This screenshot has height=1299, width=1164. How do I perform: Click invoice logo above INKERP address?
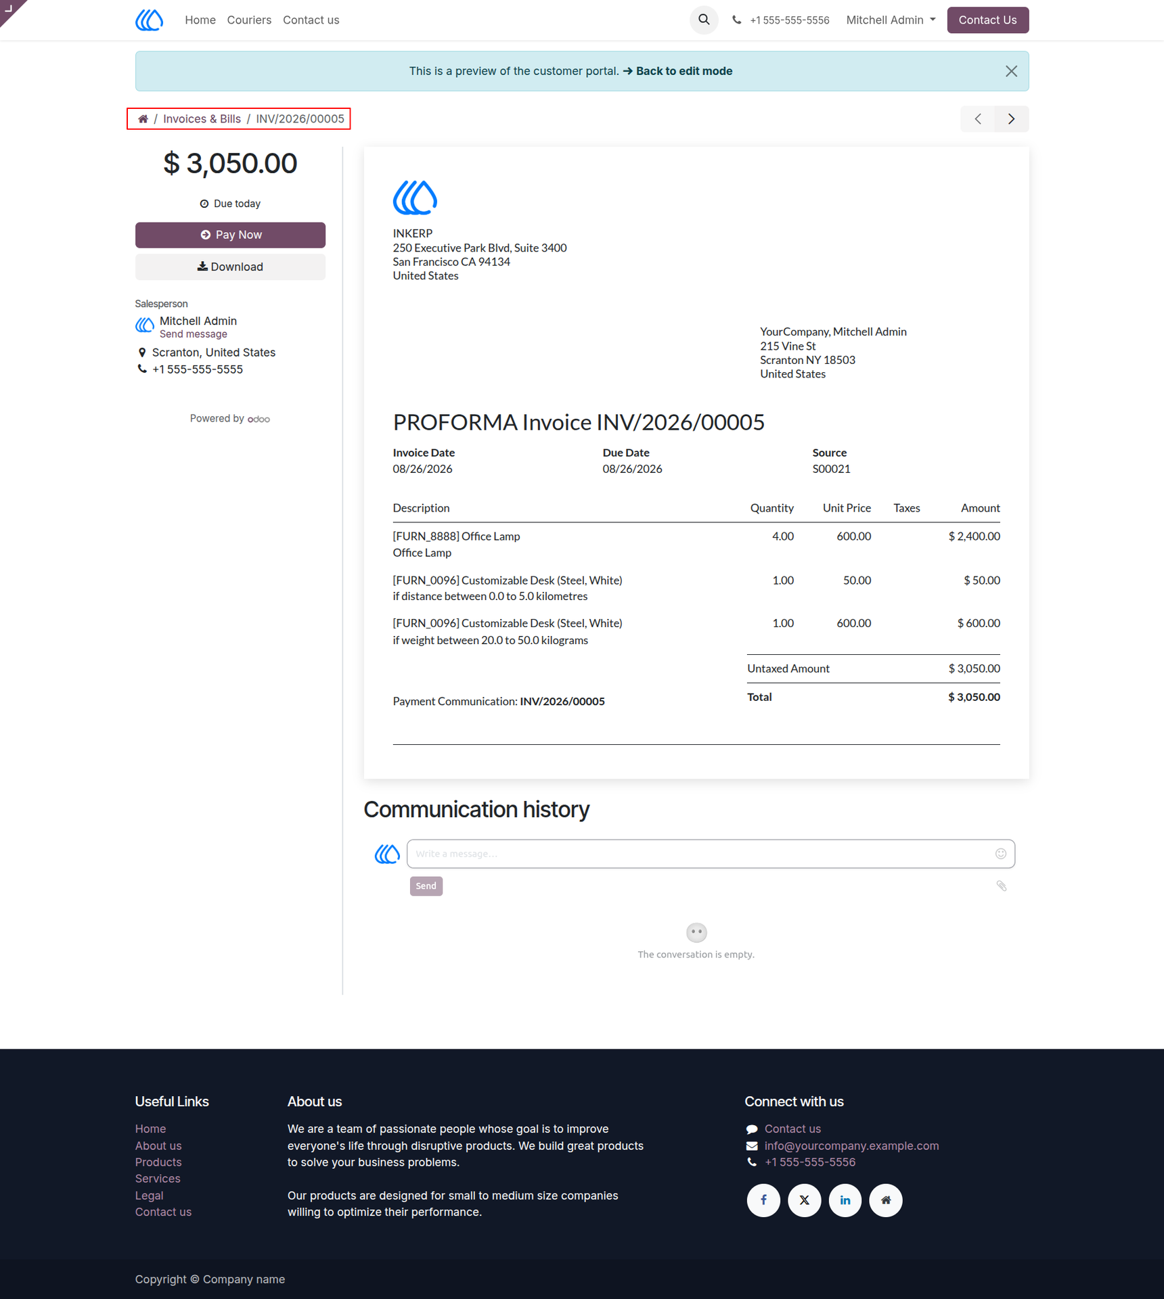(x=415, y=198)
